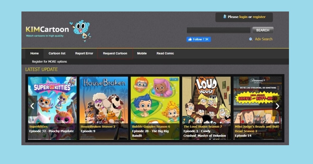The height and width of the screenshot is (164, 313).
Task: Click Register for MORE options link
Action: pos(49,62)
